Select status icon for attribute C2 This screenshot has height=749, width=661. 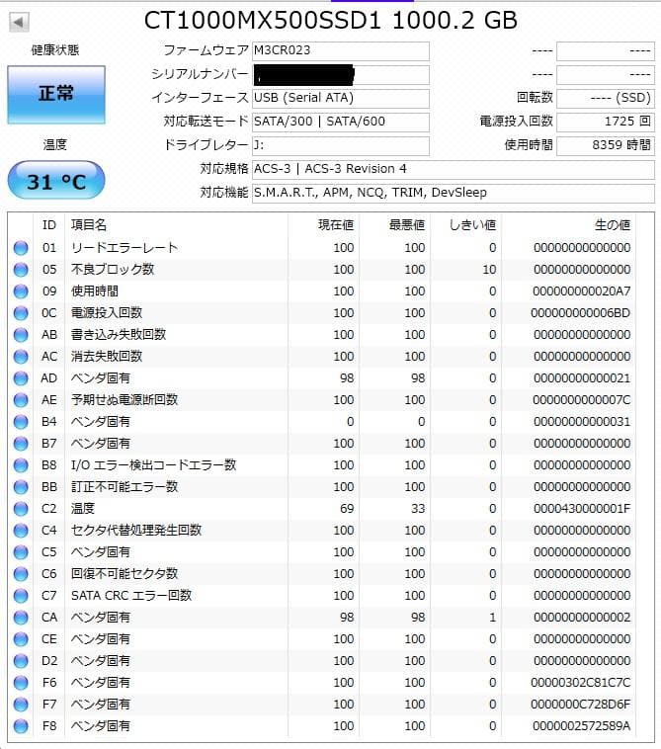tap(21, 509)
